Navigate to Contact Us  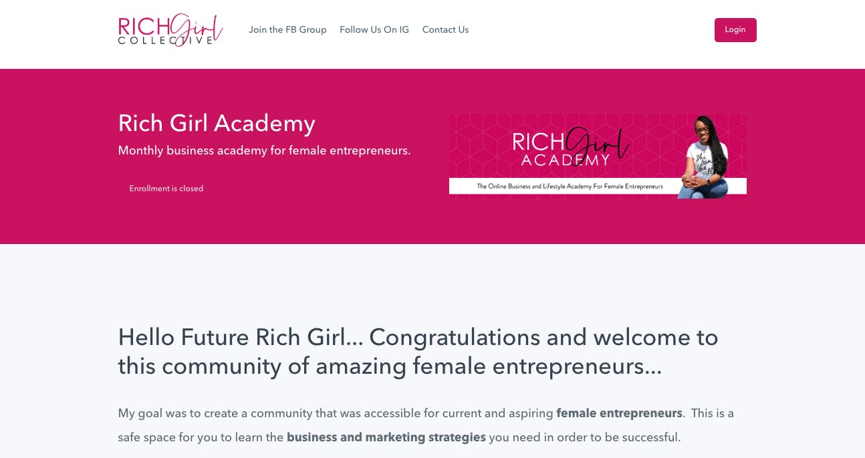pos(445,29)
